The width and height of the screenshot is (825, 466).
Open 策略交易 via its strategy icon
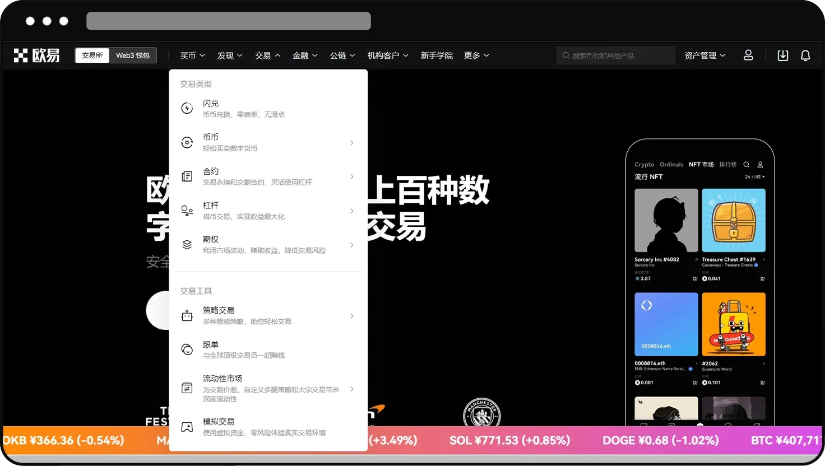(x=187, y=315)
